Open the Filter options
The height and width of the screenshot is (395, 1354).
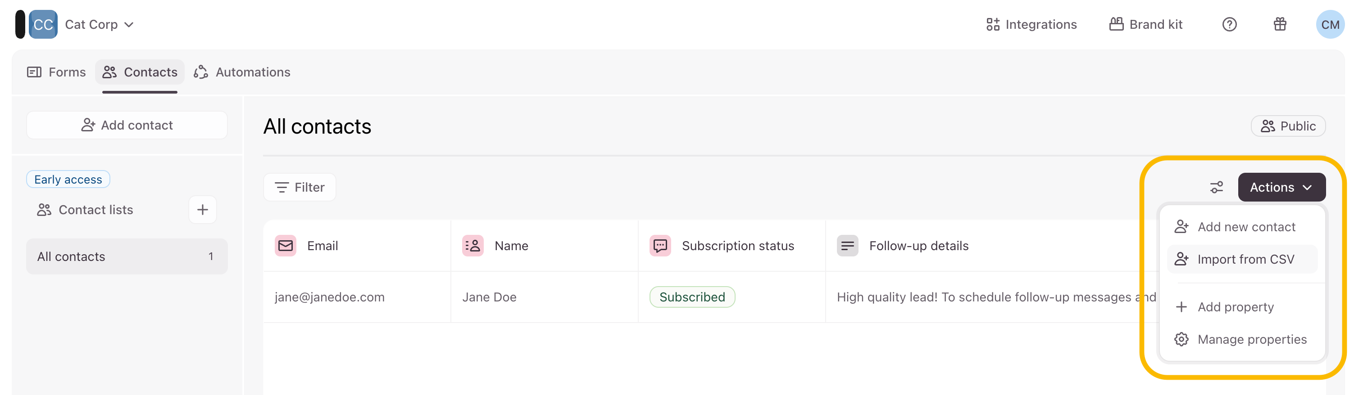coord(300,188)
